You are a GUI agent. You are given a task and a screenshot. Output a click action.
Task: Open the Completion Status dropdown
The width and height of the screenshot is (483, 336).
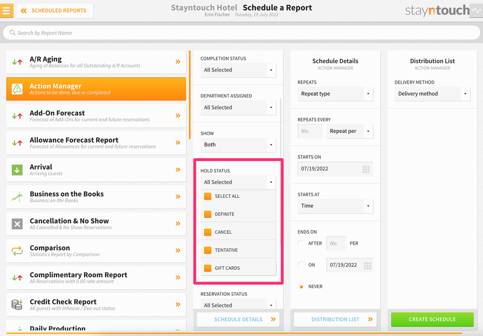click(x=238, y=70)
